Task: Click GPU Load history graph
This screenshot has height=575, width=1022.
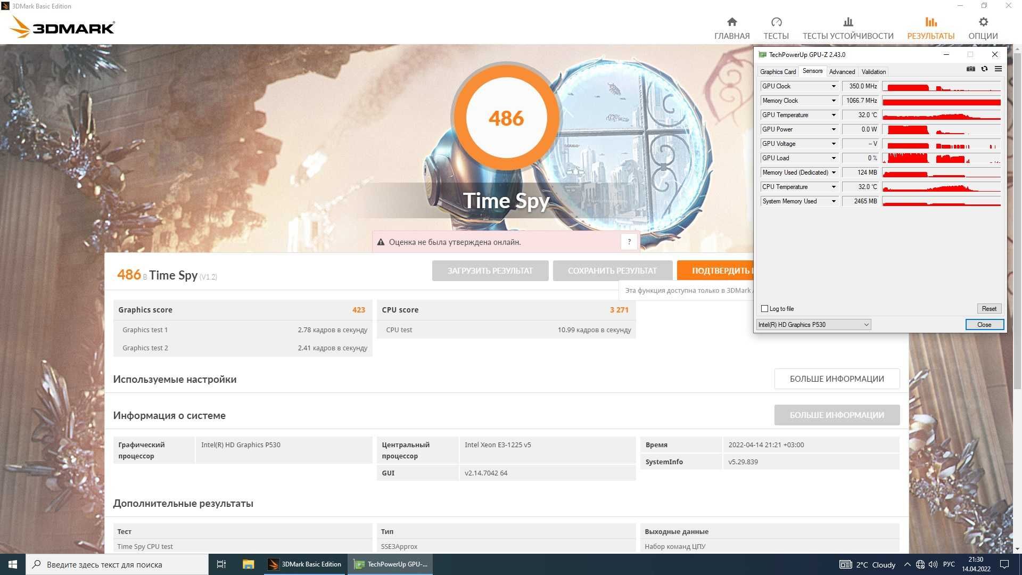Action: click(942, 158)
